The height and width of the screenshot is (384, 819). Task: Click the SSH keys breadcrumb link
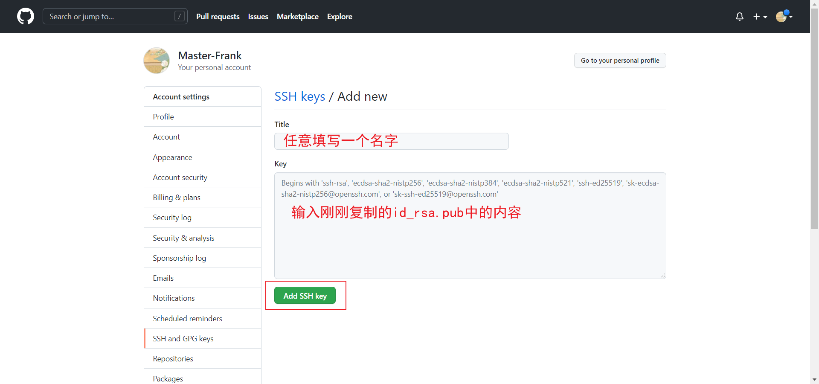coord(300,96)
